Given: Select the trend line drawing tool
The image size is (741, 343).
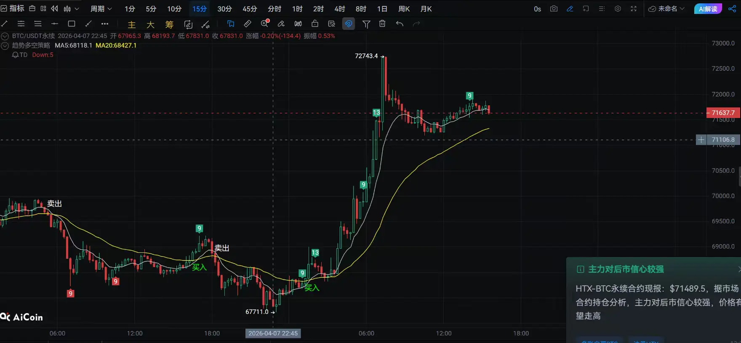Looking at the screenshot, I should tap(5, 24).
